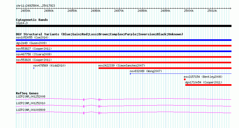
Task: Click label nsv553828 (Cooper2011)
Action: tap(34, 60)
